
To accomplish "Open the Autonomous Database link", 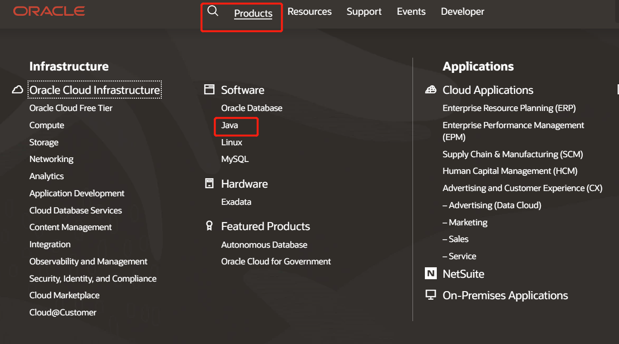I will (x=264, y=245).
